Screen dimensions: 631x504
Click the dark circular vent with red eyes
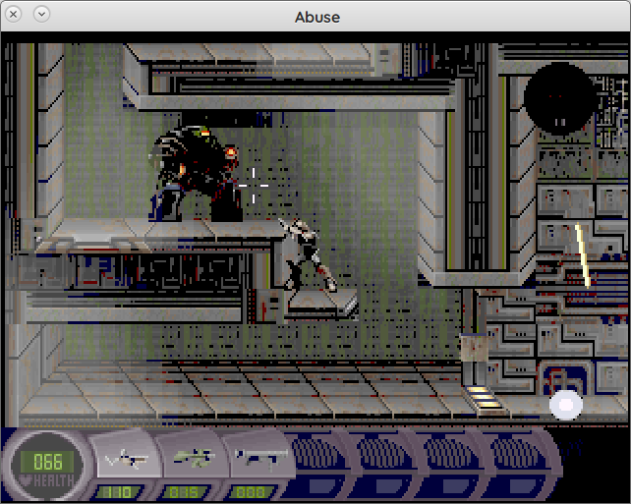pos(559,99)
